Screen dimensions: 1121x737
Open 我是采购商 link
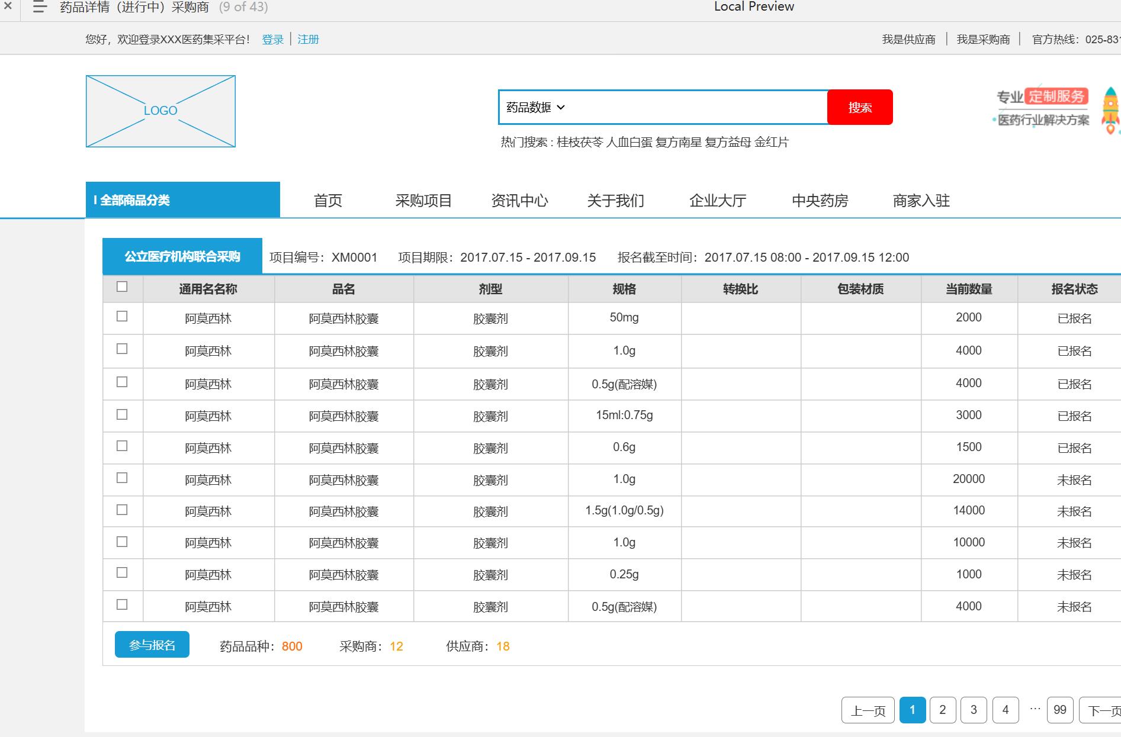pyautogui.click(x=983, y=39)
